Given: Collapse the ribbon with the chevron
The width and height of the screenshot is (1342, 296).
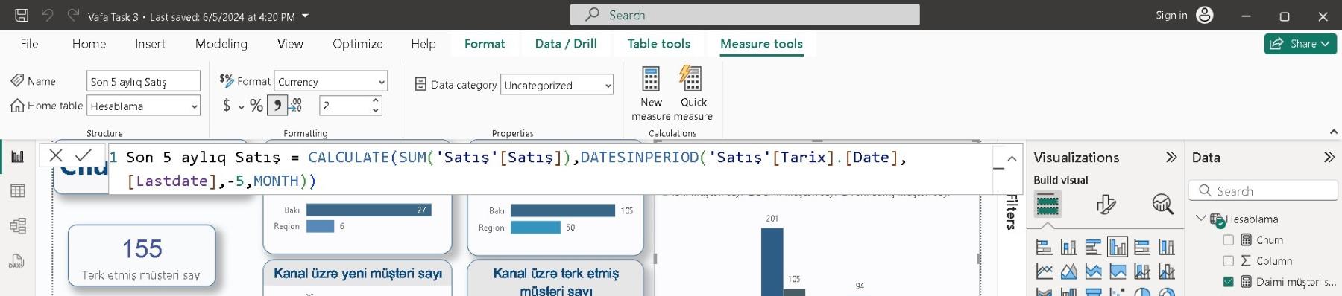Looking at the screenshot, I should [x=1333, y=132].
